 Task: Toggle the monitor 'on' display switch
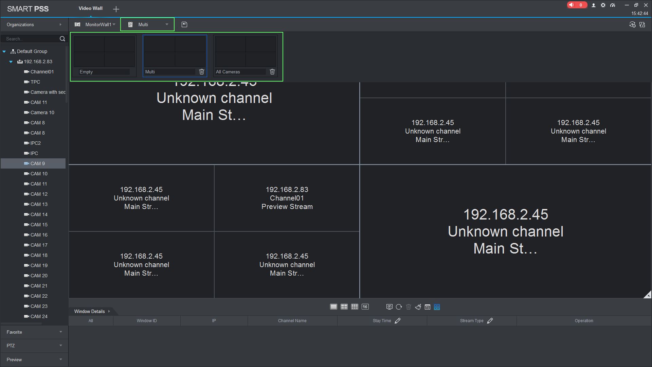point(390,307)
